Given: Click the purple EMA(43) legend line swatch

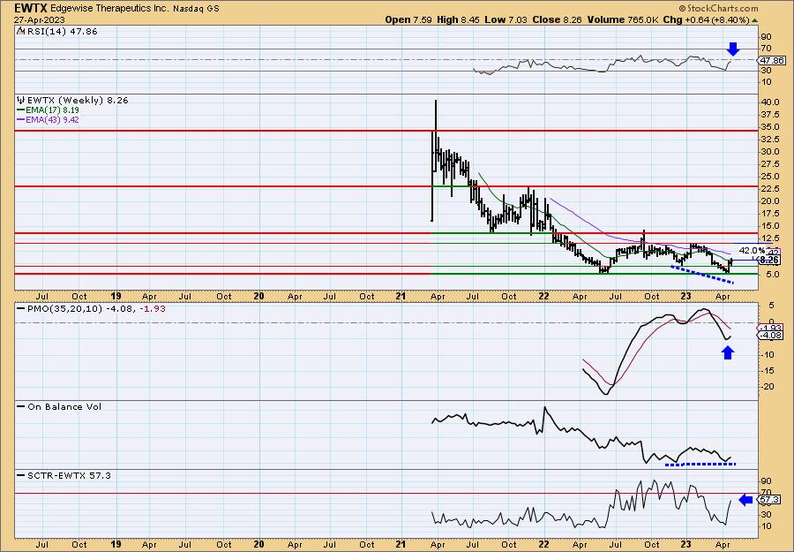Looking at the screenshot, I should pyautogui.click(x=21, y=119).
